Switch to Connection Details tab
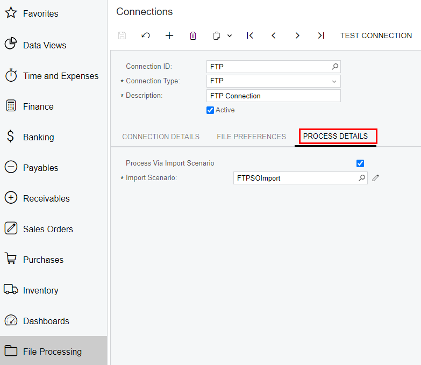Viewport: 421px width, 365px height. (x=161, y=137)
